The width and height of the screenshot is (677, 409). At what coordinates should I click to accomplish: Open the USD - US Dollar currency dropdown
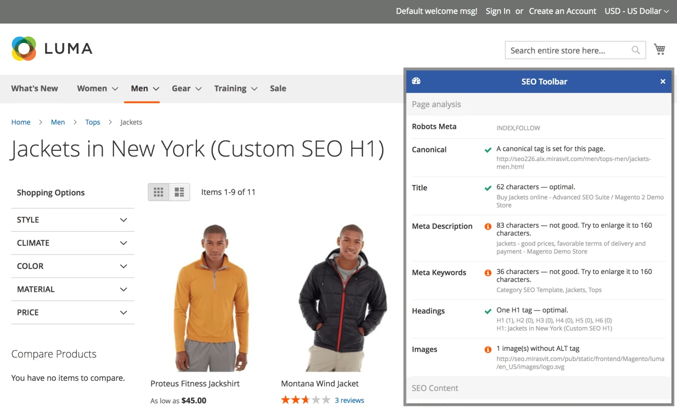click(x=636, y=11)
